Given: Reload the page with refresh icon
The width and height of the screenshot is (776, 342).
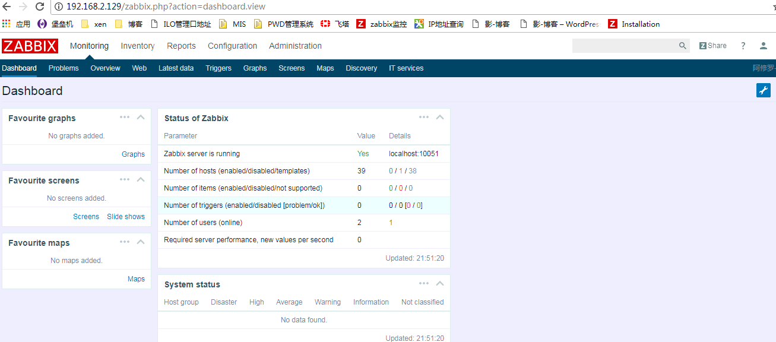Looking at the screenshot, I should click(x=40, y=7).
